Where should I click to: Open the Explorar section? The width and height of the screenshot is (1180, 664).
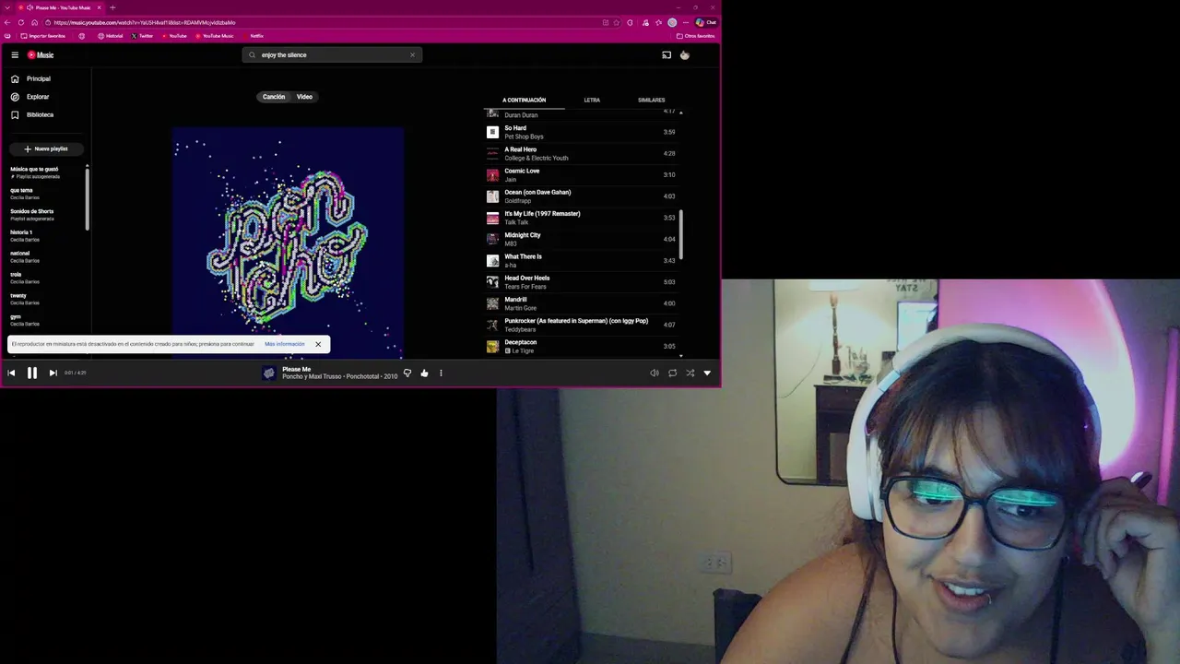[x=38, y=97]
